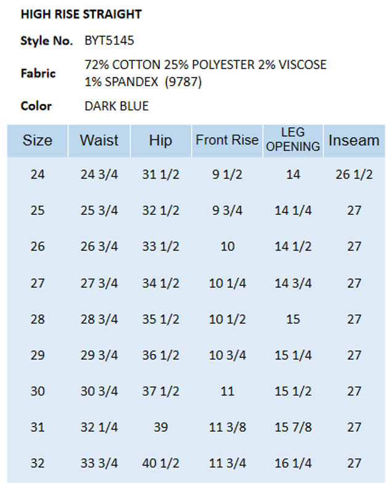Click the style number BYT5145
Screen dimensions: 386x484
[109, 41]
